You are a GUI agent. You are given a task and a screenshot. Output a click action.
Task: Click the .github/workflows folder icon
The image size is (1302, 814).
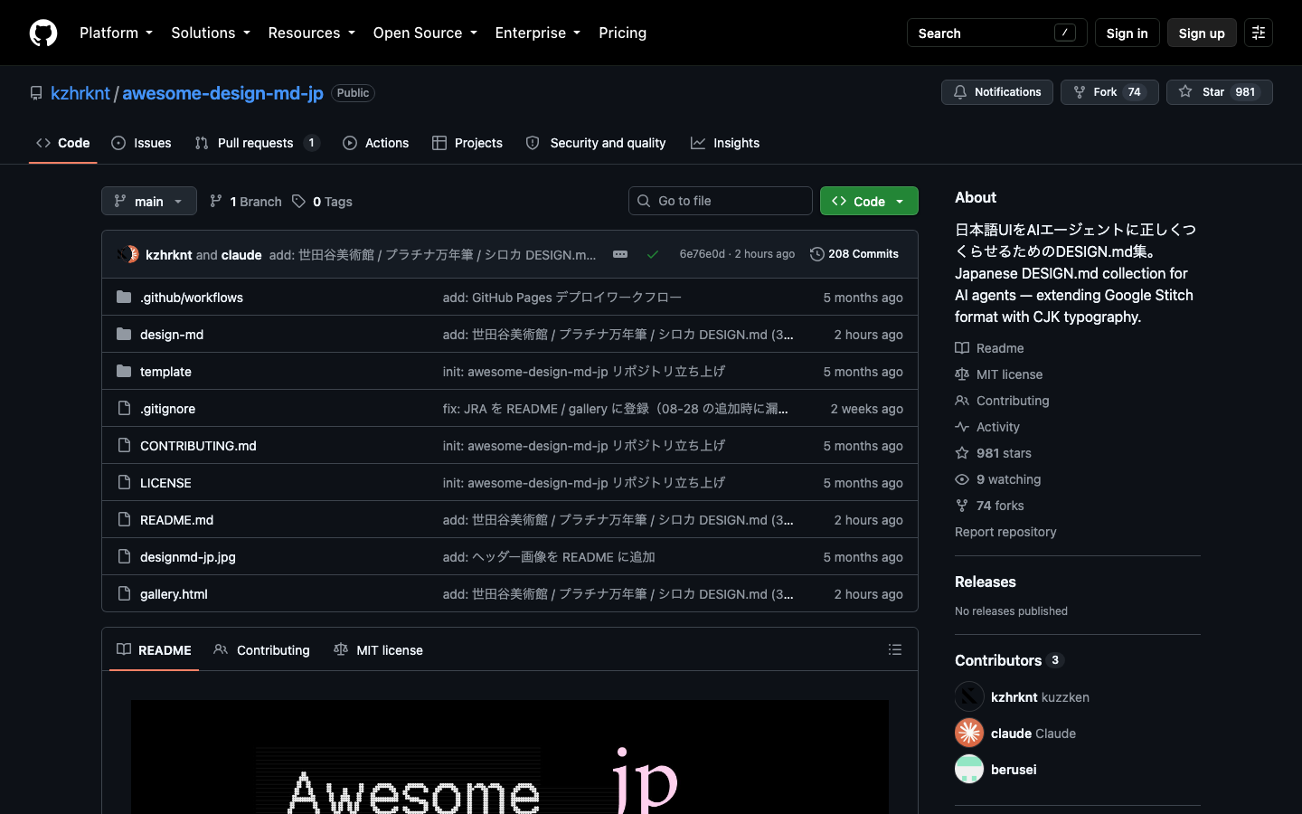tap(124, 297)
